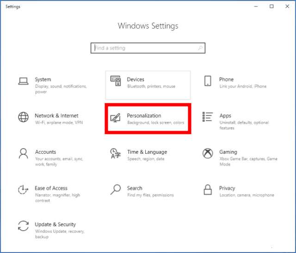Click 'Uninstall, defaults, optional features' description
This screenshot has width=296, height=253.
click(x=244, y=126)
